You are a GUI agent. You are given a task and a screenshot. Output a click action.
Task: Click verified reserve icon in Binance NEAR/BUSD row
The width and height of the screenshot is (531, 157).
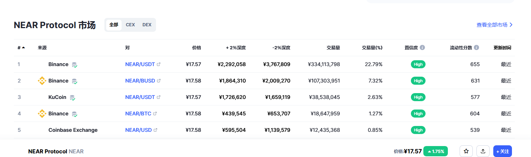tap(74, 81)
